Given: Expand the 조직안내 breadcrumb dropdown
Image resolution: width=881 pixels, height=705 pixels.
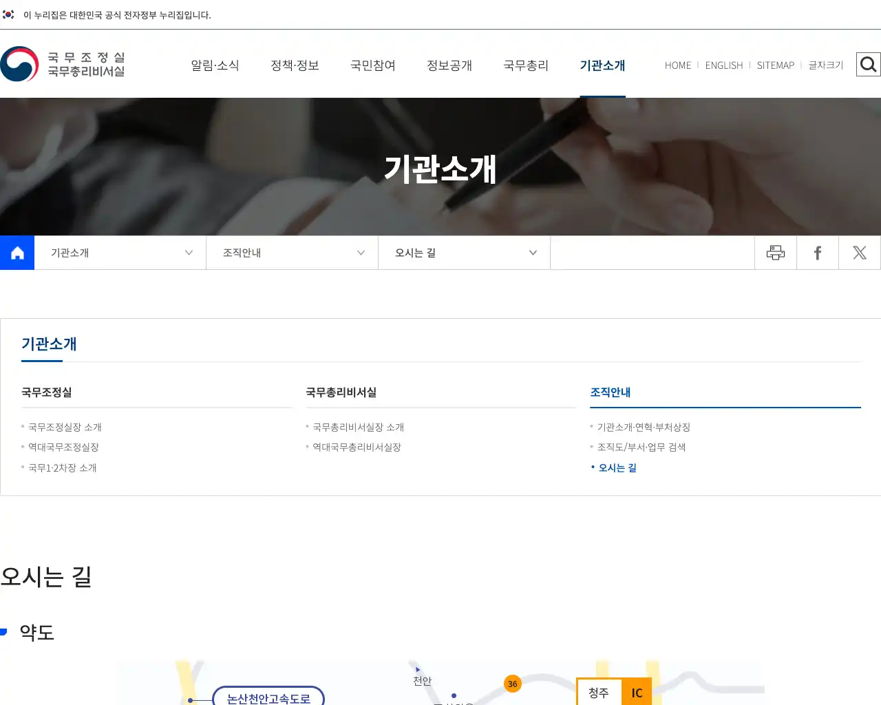Looking at the screenshot, I should [293, 253].
